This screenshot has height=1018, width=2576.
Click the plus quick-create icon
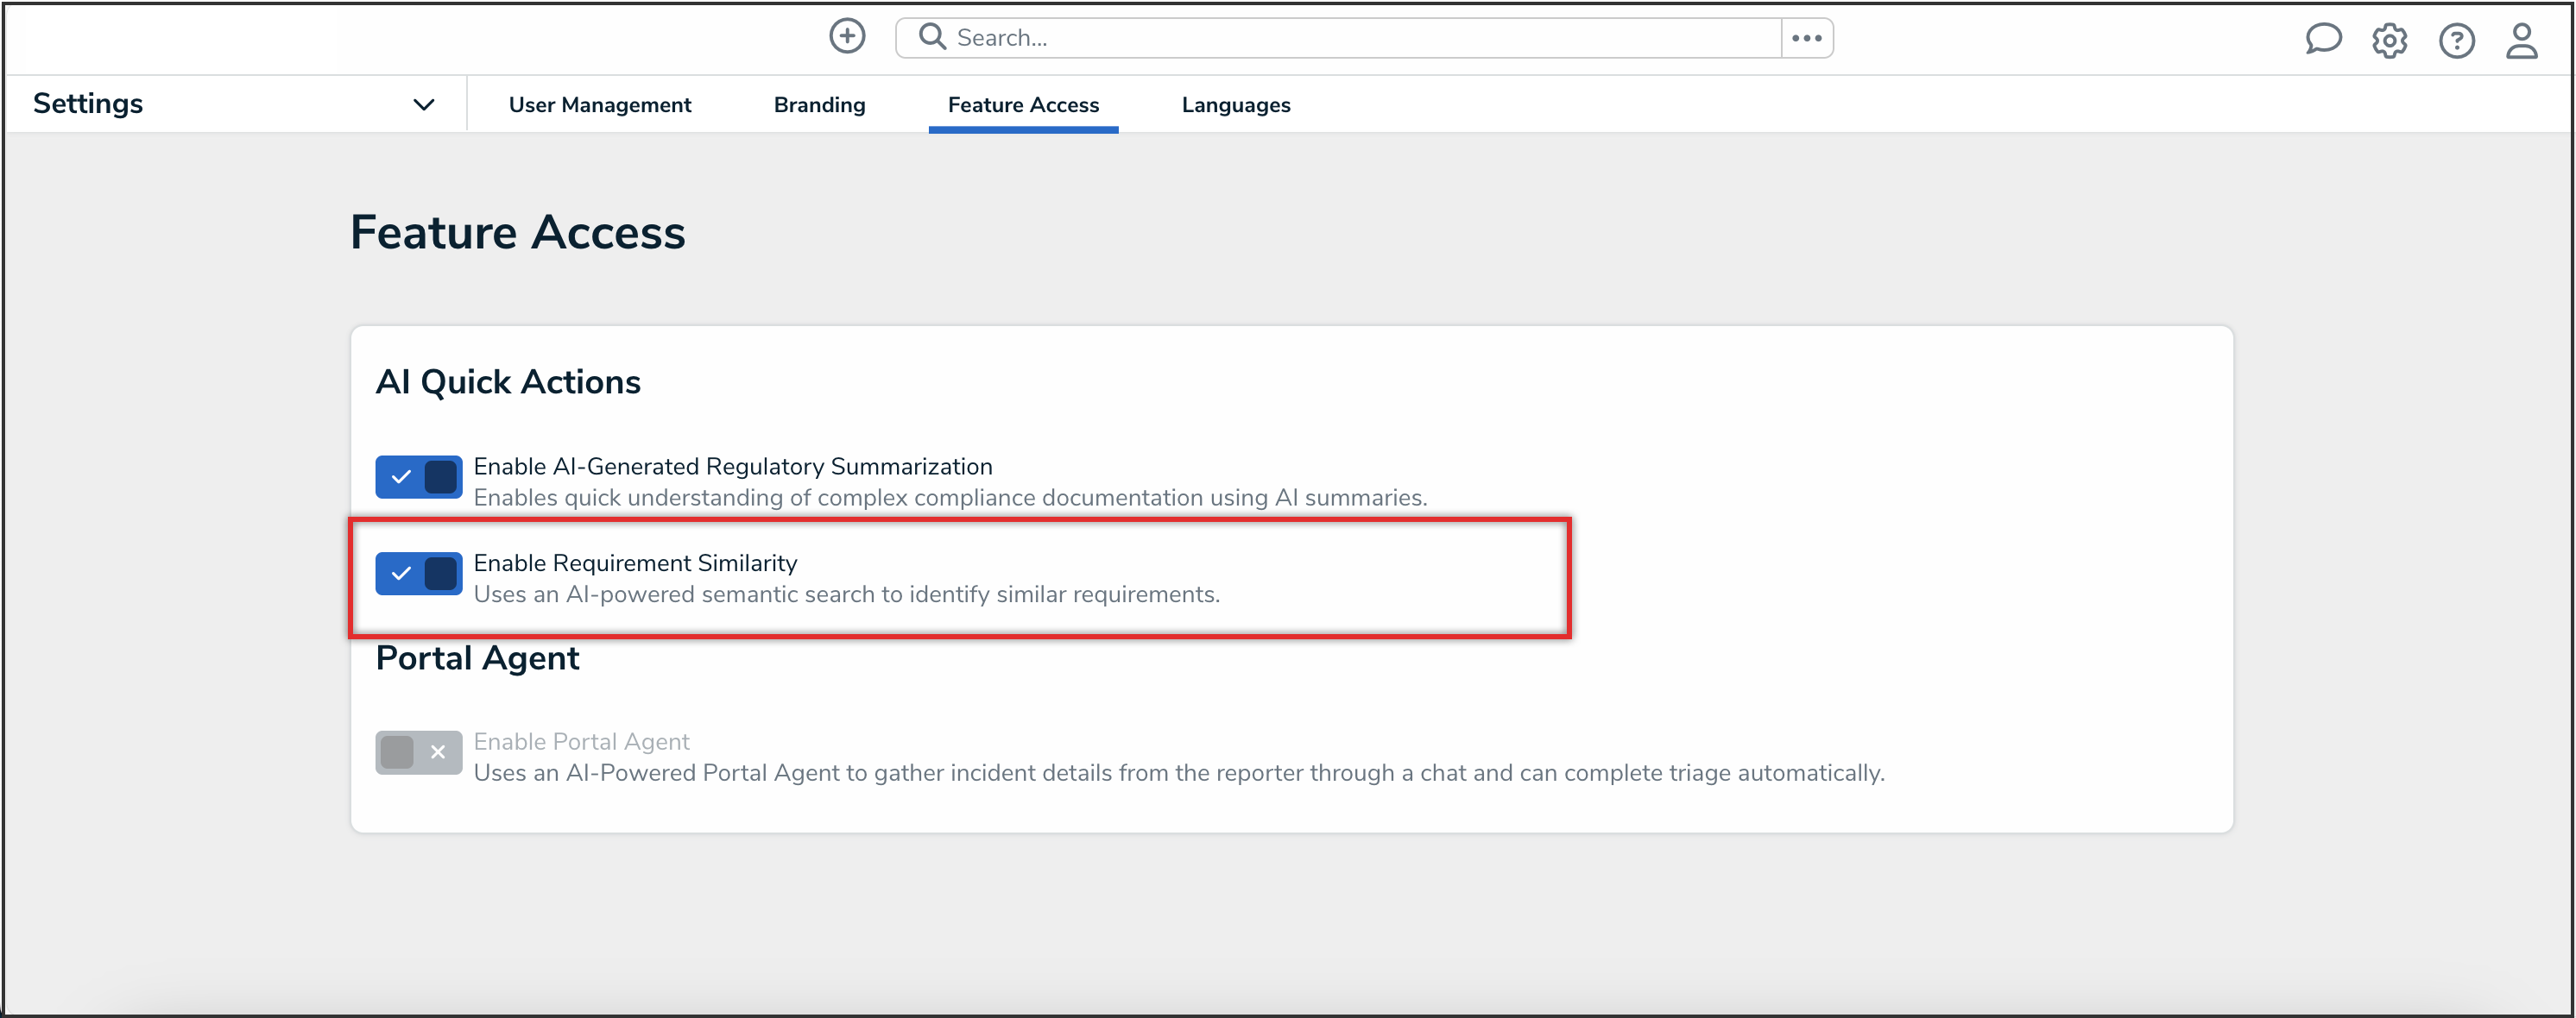(x=847, y=37)
